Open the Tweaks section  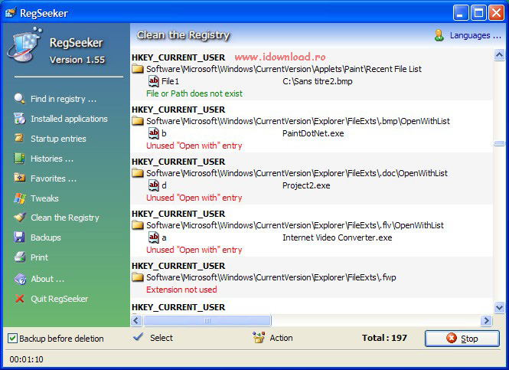(x=44, y=198)
